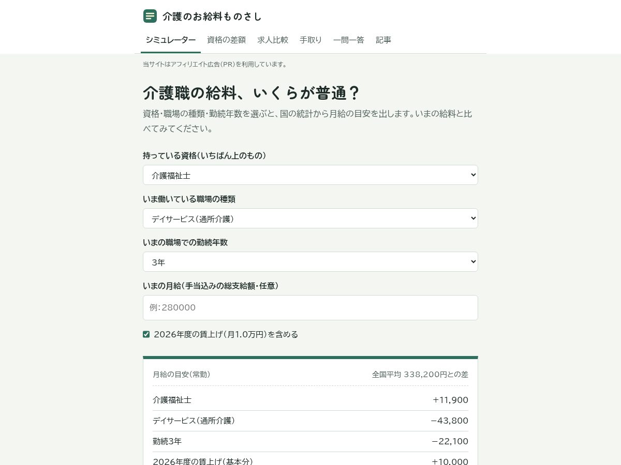Expand the デイサービス(通所介護) workplace dropdown
621x465 pixels.
pos(310,219)
